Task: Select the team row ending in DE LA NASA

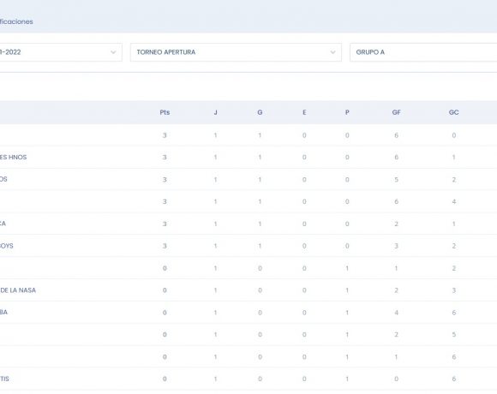Action: pyautogui.click(x=248, y=290)
